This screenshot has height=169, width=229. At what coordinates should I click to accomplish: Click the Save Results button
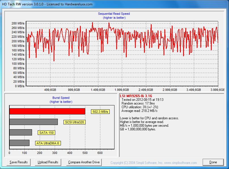click(x=18, y=162)
